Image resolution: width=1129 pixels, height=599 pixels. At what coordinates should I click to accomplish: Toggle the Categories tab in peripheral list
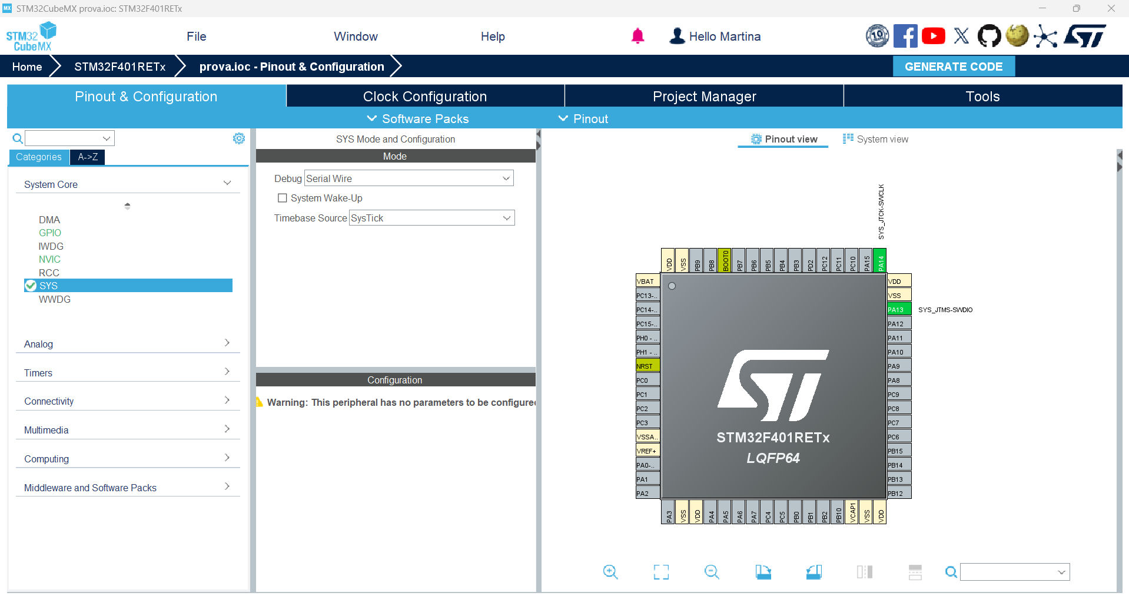click(x=38, y=157)
